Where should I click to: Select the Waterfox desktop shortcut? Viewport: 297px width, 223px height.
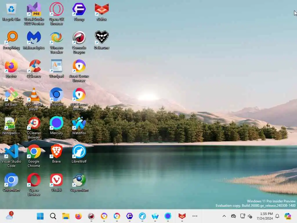(x=79, y=126)
